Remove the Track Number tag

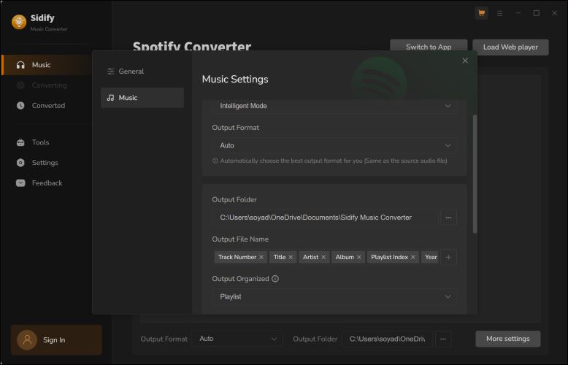point(261,257)
